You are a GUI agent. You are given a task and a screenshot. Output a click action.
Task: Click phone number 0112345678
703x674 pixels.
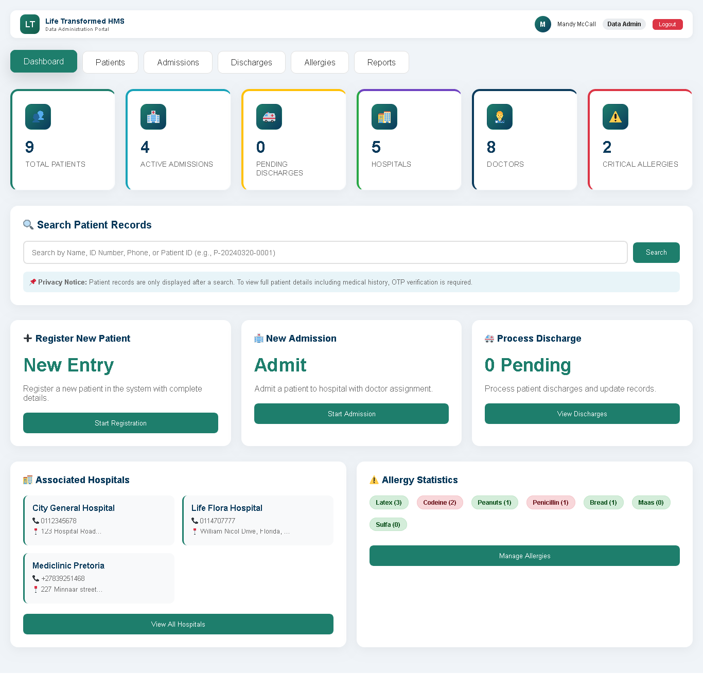click(59, 521)
